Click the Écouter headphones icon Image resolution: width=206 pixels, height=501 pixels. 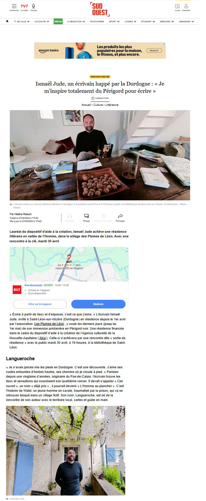coord(70,216)
